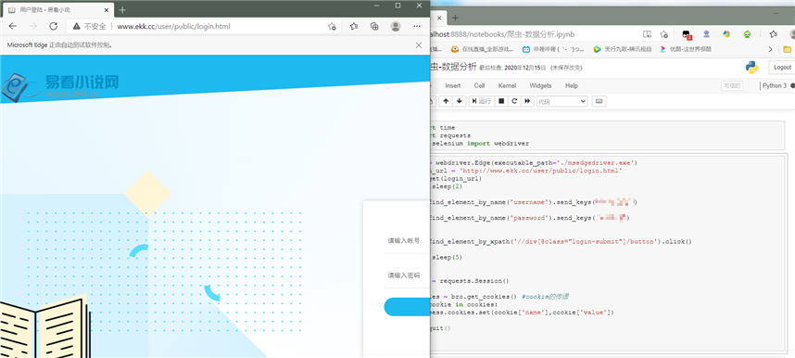Close the 用户登陆 tab
Image resolution: width=795 pixels, height=358 pixels.
(x=106, y=9)
